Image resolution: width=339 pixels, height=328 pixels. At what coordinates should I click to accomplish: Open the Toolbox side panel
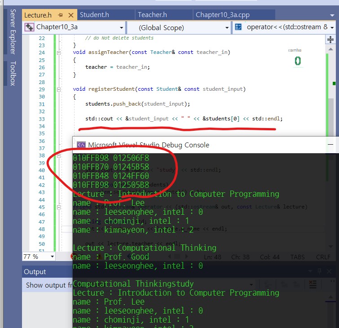pos(13,73)
